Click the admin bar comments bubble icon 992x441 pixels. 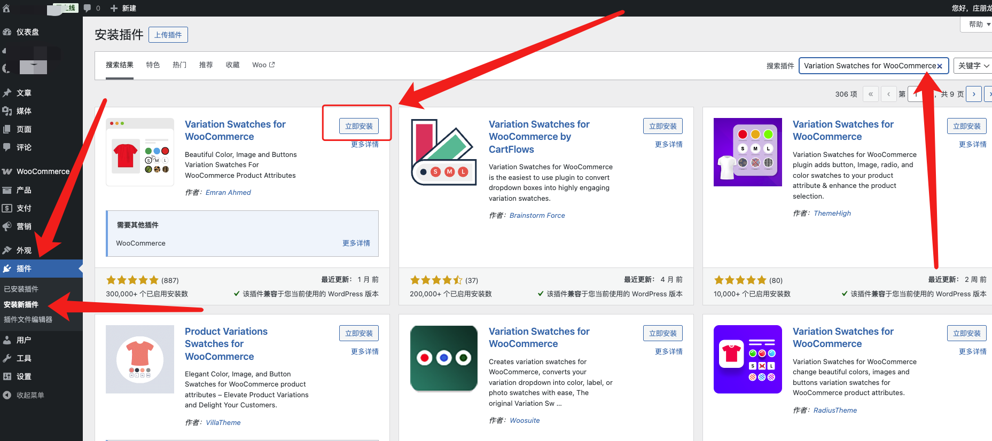tap(88, 8)
